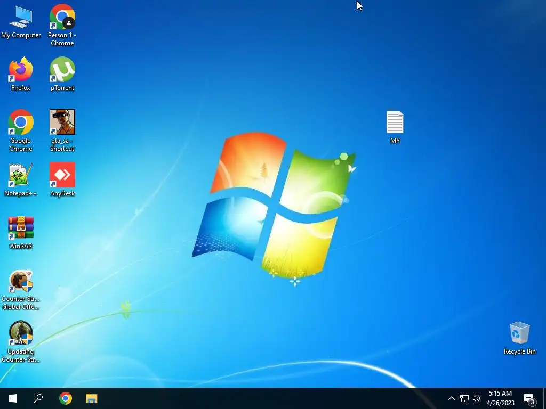Click the Show desktop strip at the end of the taskbar
546x409 pixels.
click(x=544, y=398)
